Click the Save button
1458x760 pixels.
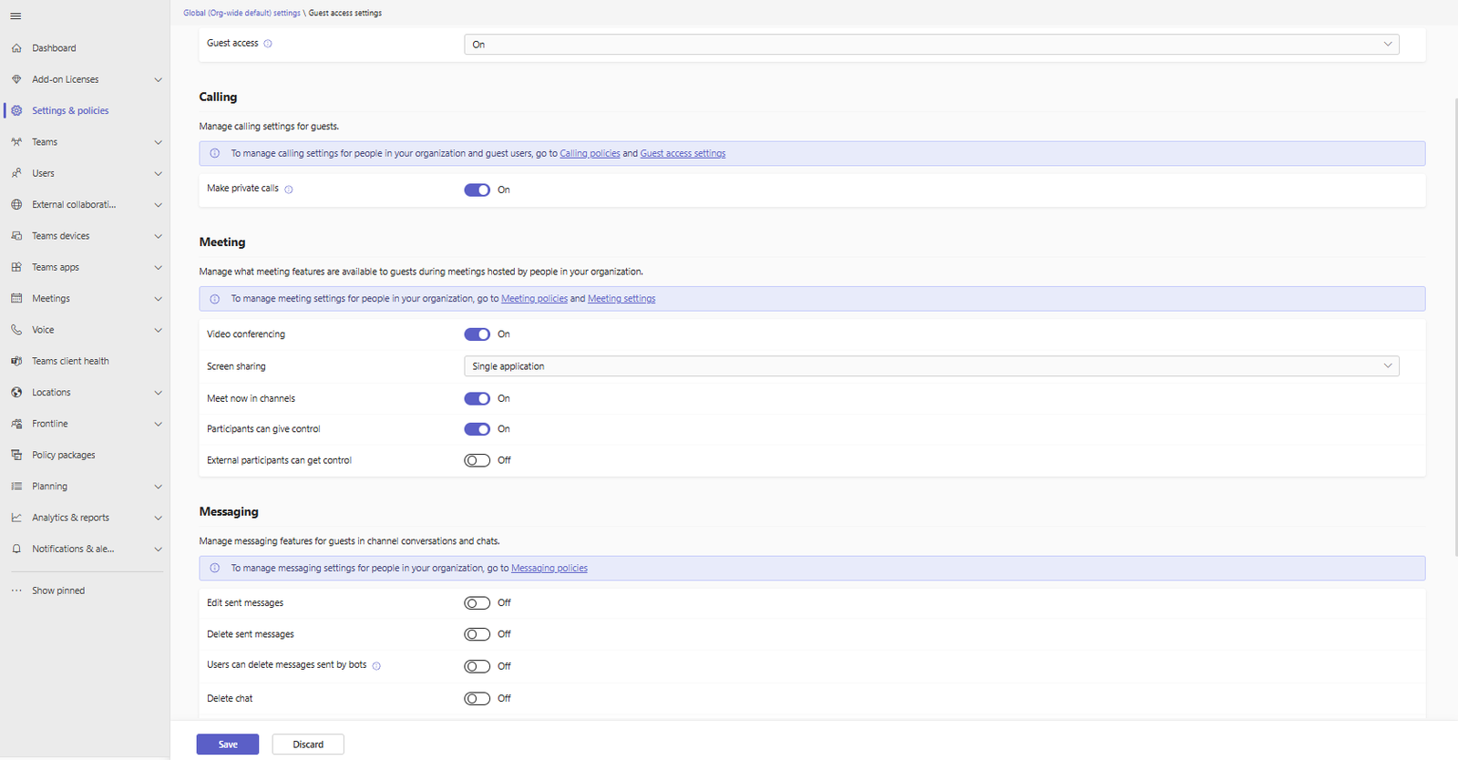pyautogui.click(x=228, y=745)
